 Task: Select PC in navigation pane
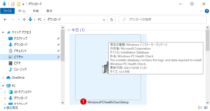point(14,86)
